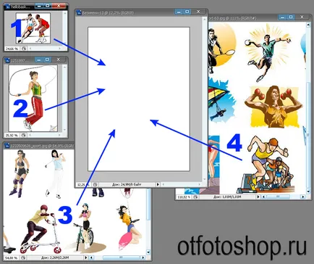Open status menu arrow after Док: 24,9M/0 байт
314x264 pixels.
tap(158, 184)
